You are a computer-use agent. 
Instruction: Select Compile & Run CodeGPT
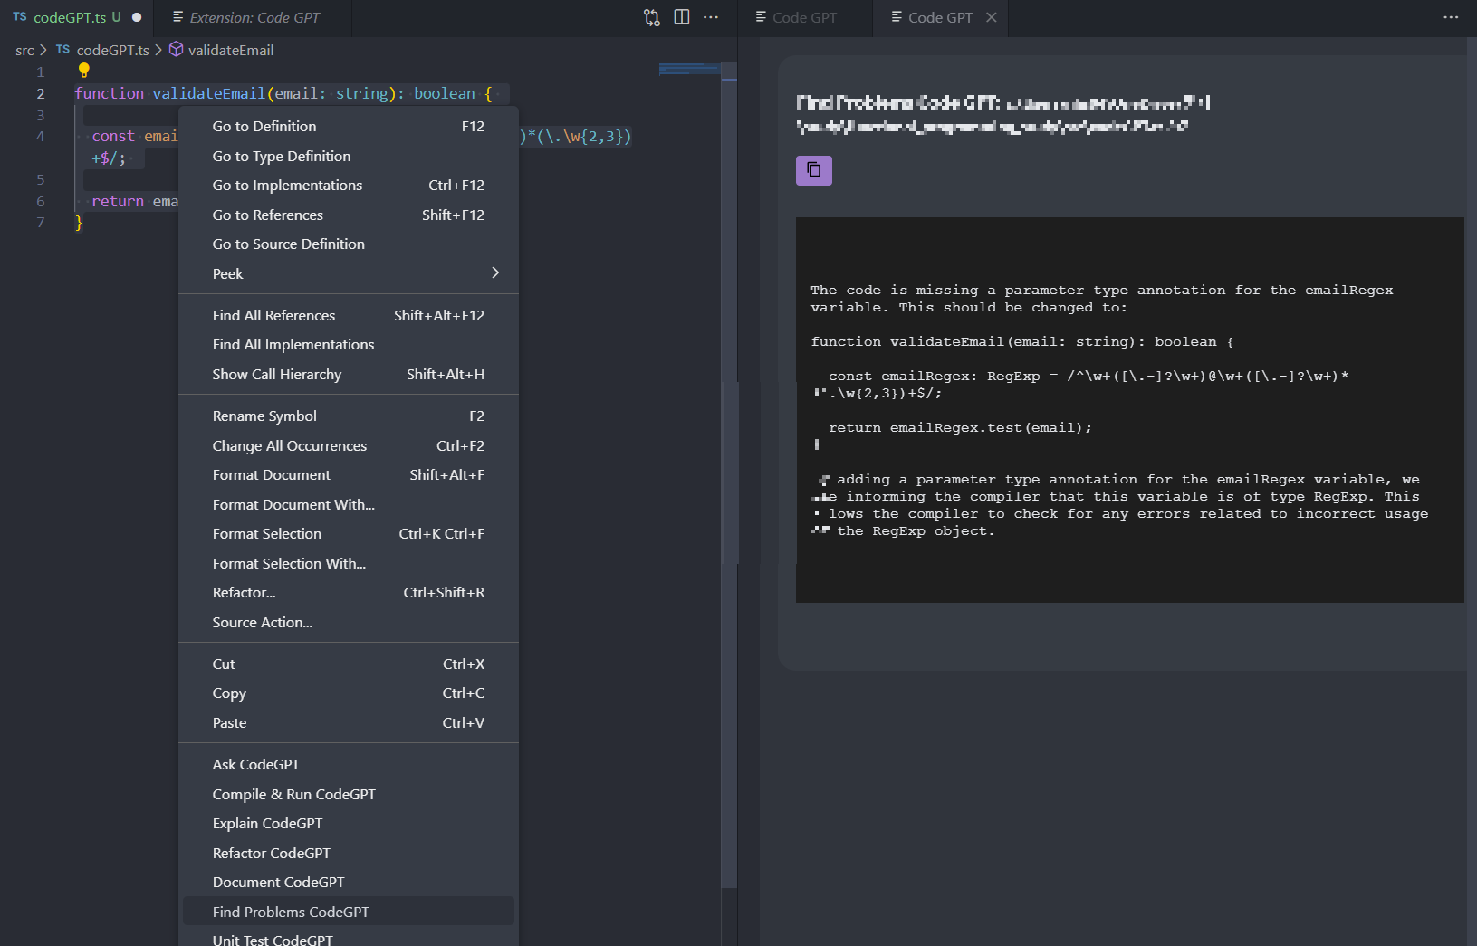pyautogui.click(x=349, y=795)
